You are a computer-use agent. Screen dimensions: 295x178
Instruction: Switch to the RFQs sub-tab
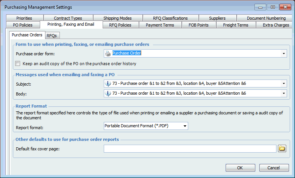(x=52, y=36)
